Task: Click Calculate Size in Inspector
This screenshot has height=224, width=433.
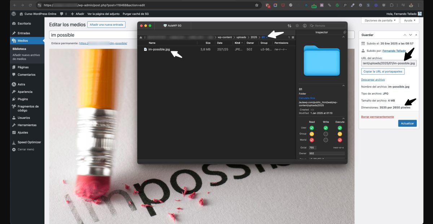Action: tap(307, 98)
